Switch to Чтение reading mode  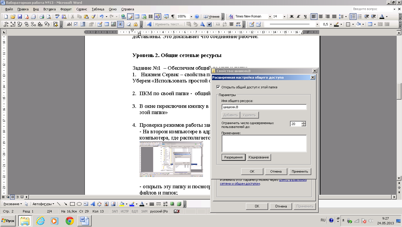click(x=212, y=17)
